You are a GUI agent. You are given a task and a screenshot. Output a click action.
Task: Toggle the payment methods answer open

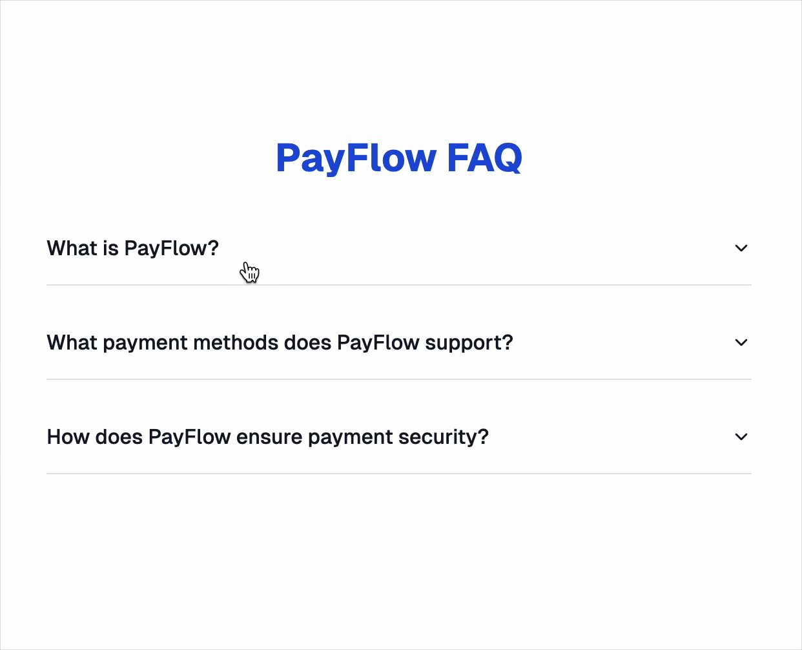pos(399,342)
